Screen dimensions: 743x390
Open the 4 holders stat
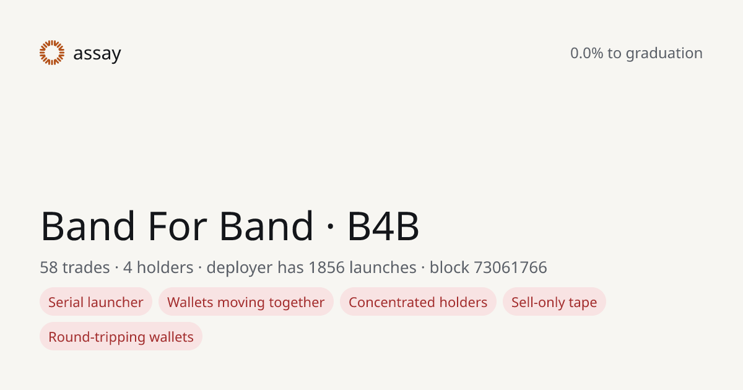158,267
